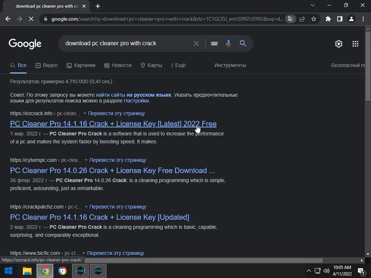The width and height of the screenshot is (371, 278).
Task: Open the on-screen keyboard input tool
Action: tap(214, 43)
